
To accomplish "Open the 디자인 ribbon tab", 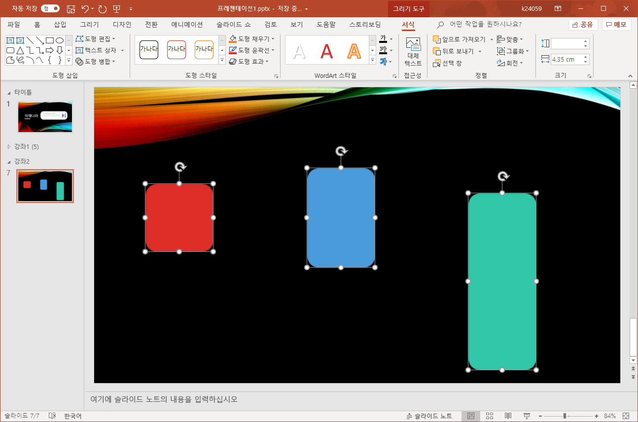I will (x=122, y=24).
